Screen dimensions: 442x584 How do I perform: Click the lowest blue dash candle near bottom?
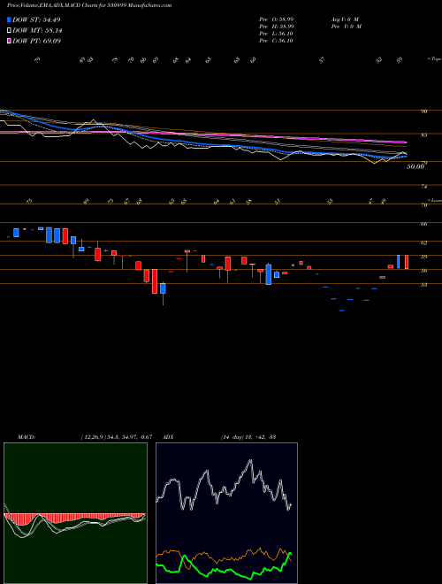coord(341,311)
